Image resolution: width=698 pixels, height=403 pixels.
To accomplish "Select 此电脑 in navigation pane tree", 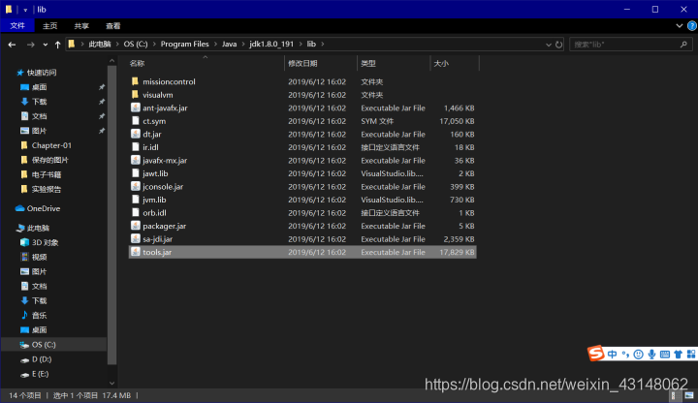I will click(38, 229).
